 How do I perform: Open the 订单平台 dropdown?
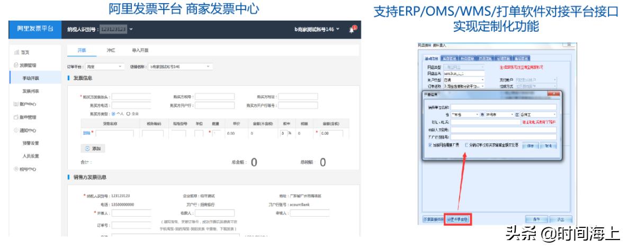pyautogui.click(x=104, y=67)
